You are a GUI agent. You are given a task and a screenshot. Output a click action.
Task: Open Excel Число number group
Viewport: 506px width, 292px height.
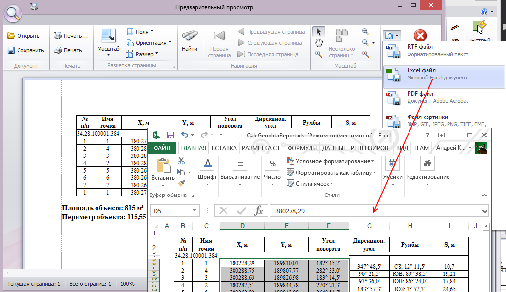point(272,172)
